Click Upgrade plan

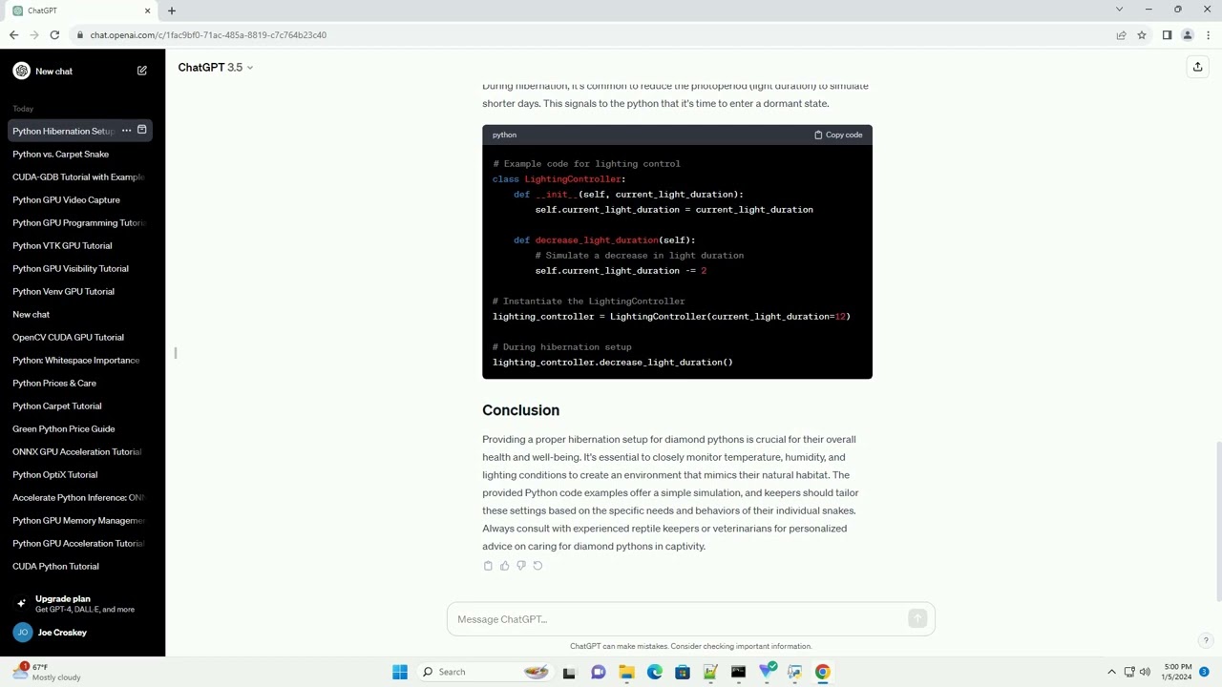pyautogui.click(x=82, y=604)
